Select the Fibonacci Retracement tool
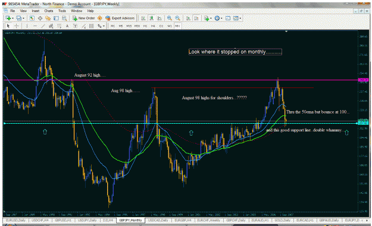Screen dimensions: 372x226 click(59, 26)
